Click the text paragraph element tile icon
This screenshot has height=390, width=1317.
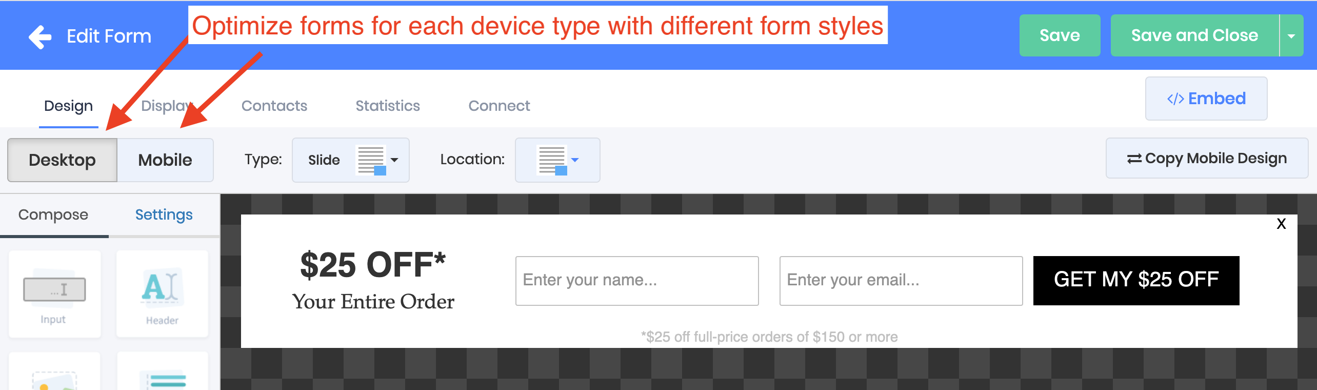pyautogui.click(x=162, y=379)
